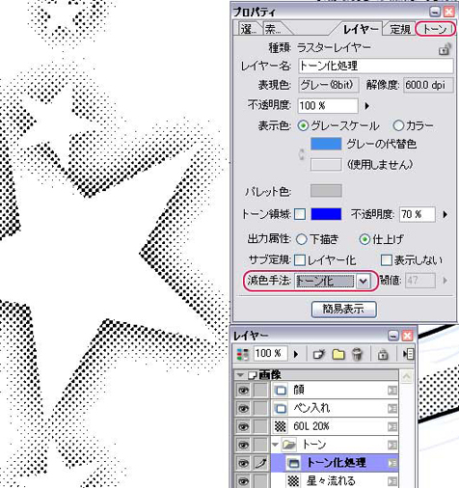Click the 簡易表示 button
Screen dimensions: 459x488
[x=343, y=310]
